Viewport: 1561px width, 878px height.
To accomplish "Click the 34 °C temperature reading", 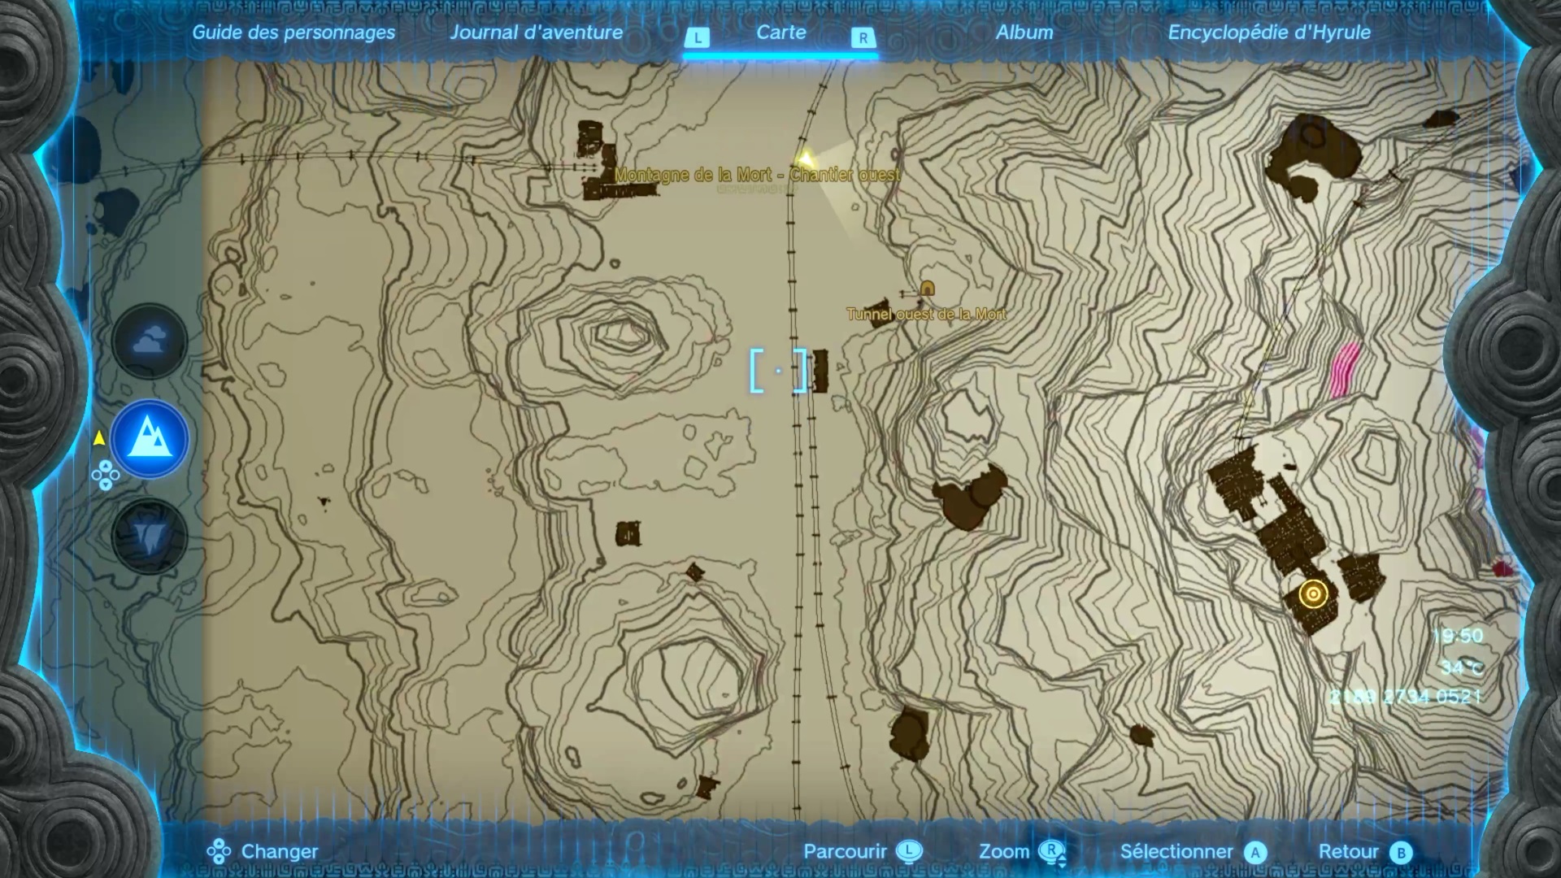I will tap(1462, 667).
